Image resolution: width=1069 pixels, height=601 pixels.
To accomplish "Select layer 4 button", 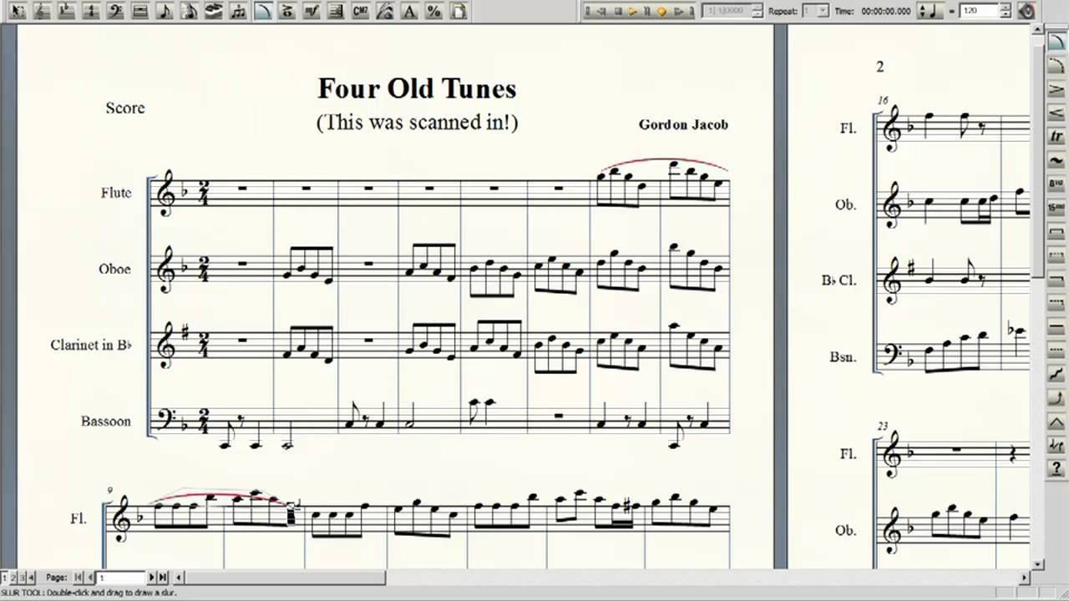I will pyautogui.click(x=31, y=577).
